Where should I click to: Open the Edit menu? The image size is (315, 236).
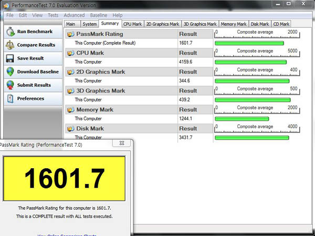click(23, 15)
